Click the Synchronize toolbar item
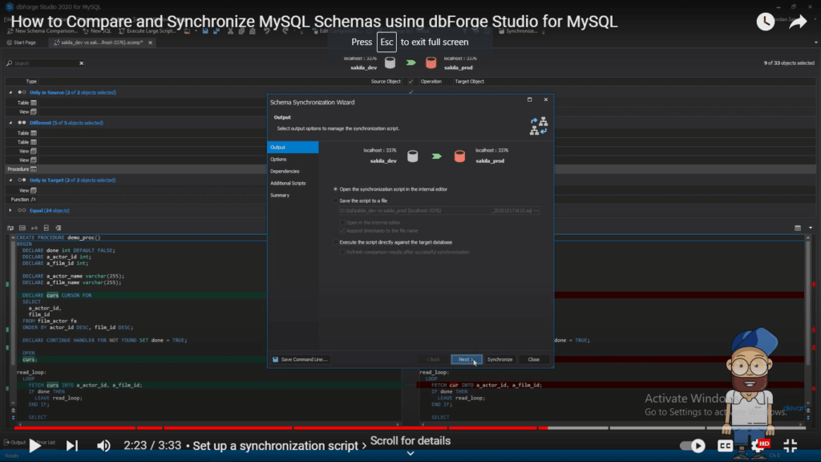Viewport: 821px width, 462px height. coord(519,31)
